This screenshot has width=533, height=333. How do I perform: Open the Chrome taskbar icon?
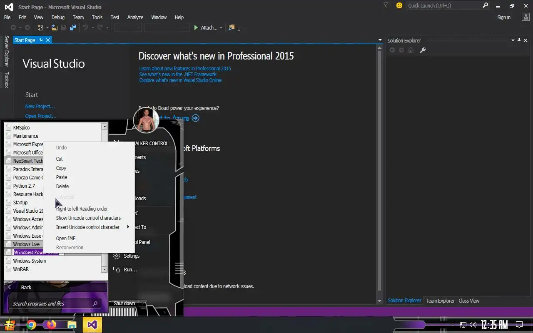(x=31, y=325)
